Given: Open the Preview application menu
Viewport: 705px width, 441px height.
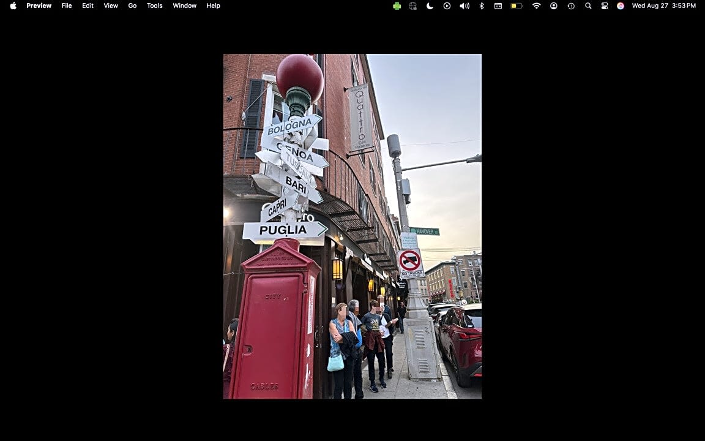Looking at the screenshot, I should pos(39,6).
